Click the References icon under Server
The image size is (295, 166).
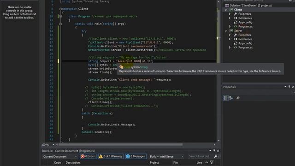(236, 39)
